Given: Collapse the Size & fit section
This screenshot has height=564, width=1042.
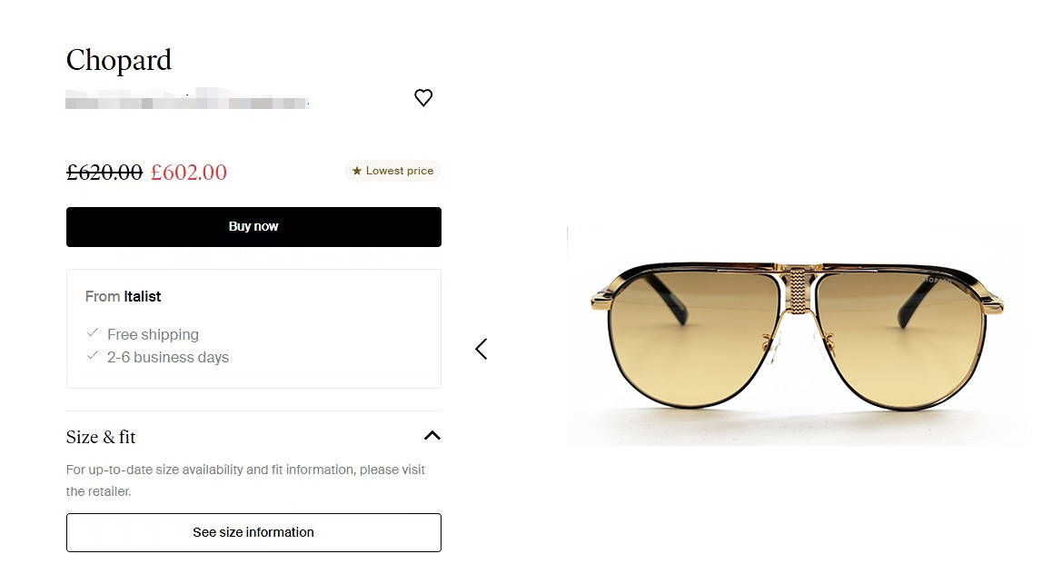Looking at the screenshot, I should coord(432,436).
